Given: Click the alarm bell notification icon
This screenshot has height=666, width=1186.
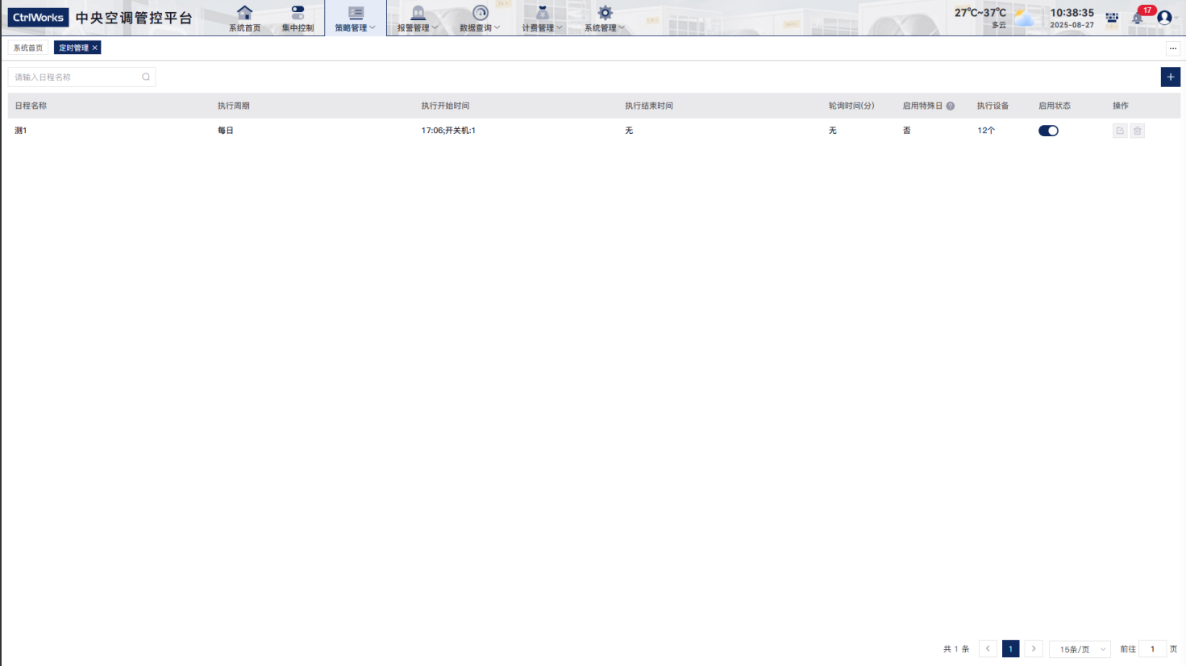Looking at the screenshot, I should [x=1138, y=17].
